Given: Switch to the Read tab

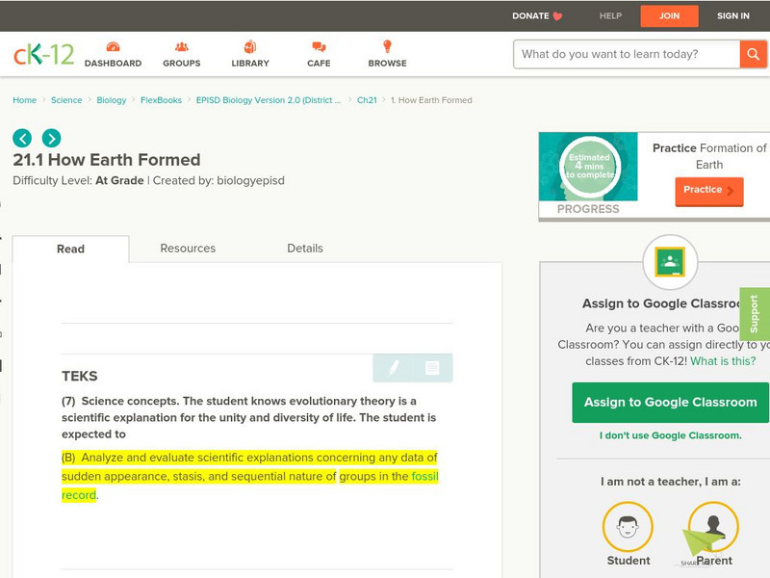Looking at the screenshot, I should [70, 249].
